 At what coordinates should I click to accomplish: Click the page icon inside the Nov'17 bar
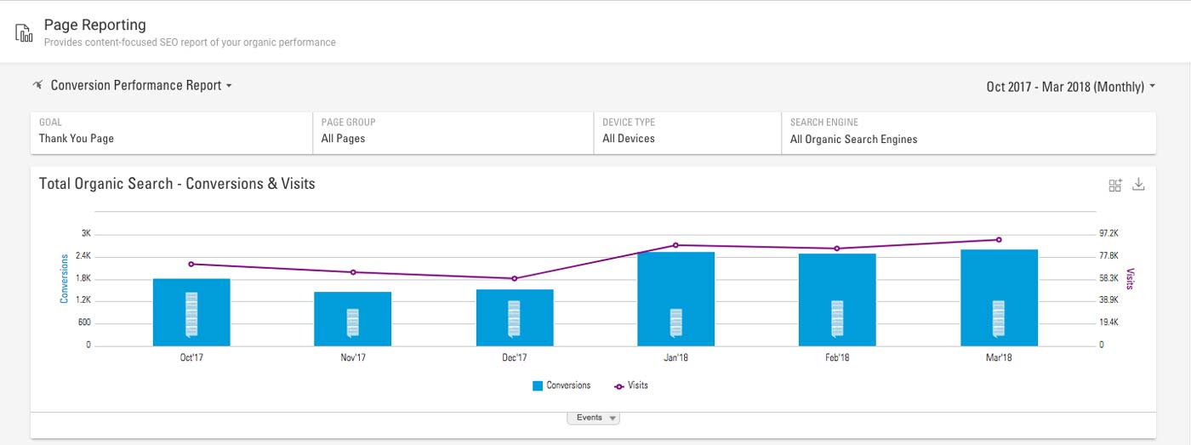(353, 322)
